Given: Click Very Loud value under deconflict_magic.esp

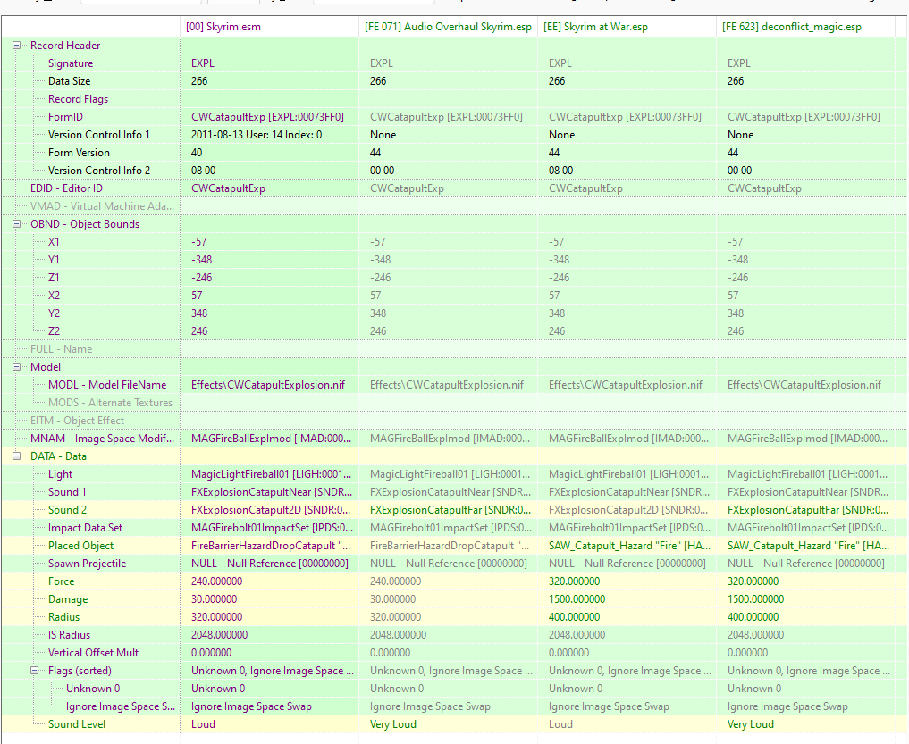Looking at the screenshot, I should (x=750, y=724).
